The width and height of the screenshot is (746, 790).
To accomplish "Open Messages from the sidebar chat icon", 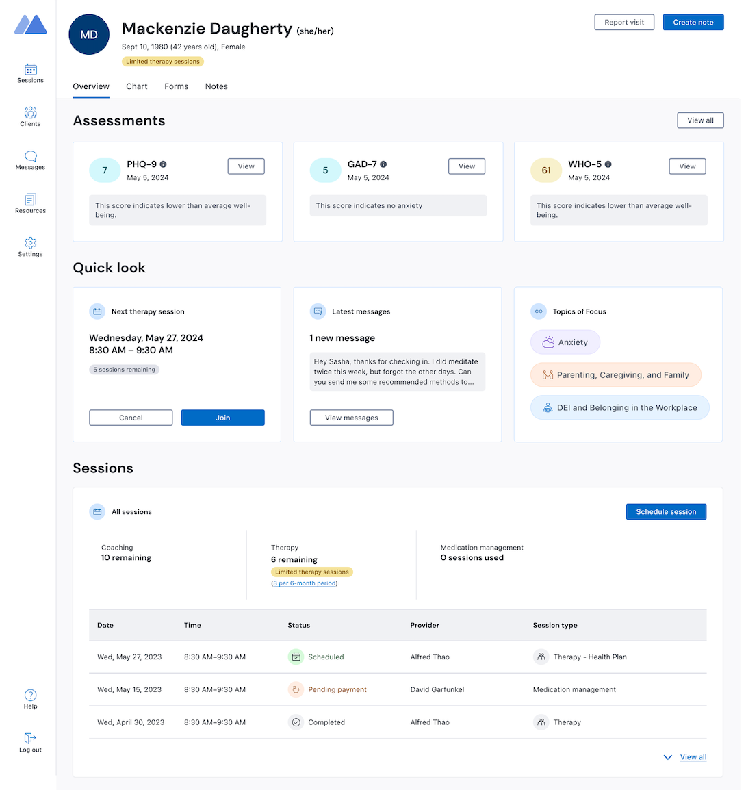I will click(30, 157).
